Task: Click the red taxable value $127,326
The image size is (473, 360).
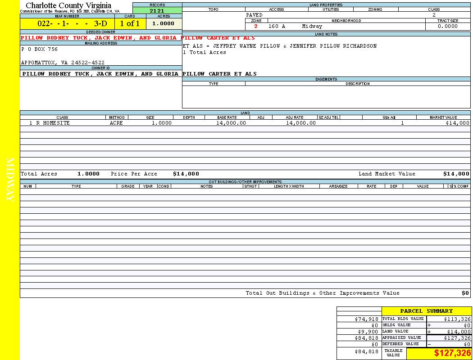Action: point(452,353)
